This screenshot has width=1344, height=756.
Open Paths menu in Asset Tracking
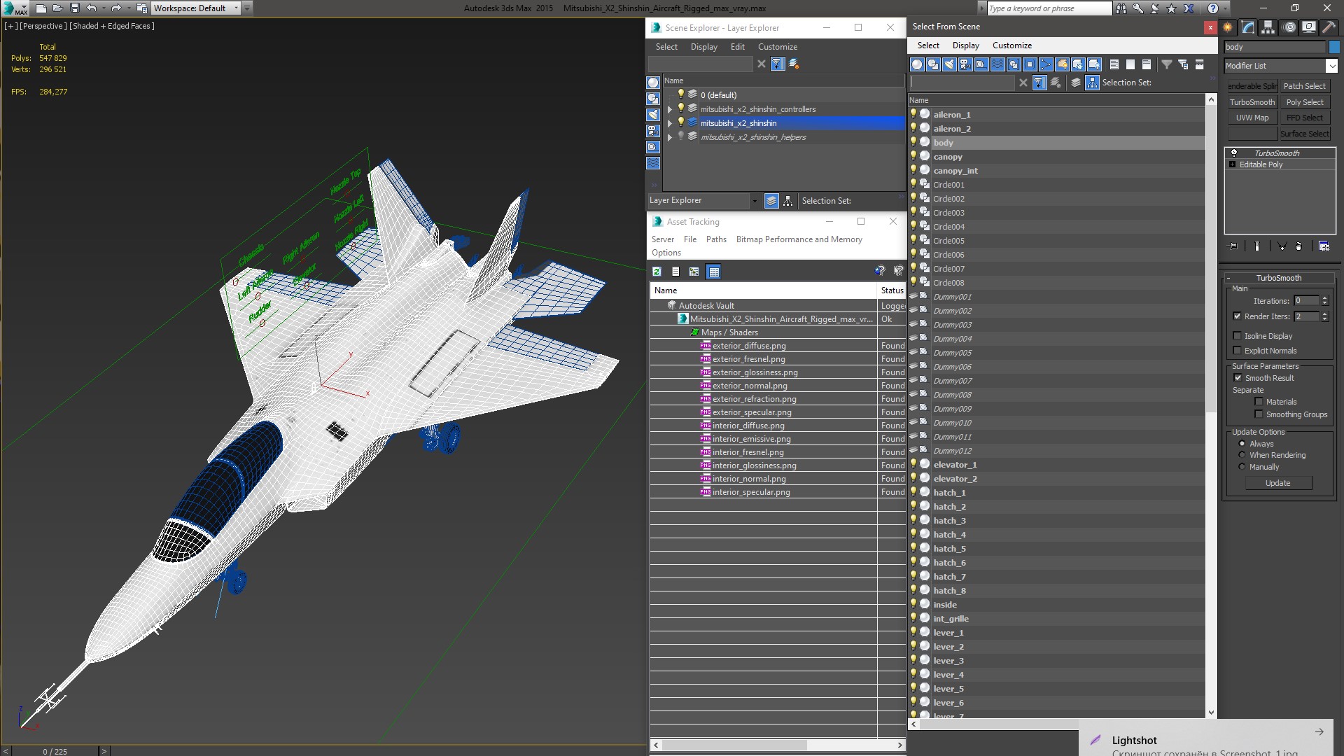pos(716,239)
